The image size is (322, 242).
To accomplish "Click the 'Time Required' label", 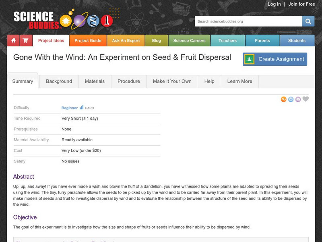I will [x=27, y=118].
